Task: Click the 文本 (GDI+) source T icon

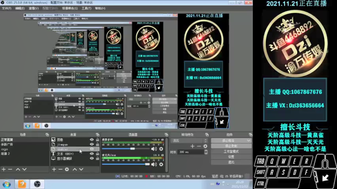Action: (53, 154)
